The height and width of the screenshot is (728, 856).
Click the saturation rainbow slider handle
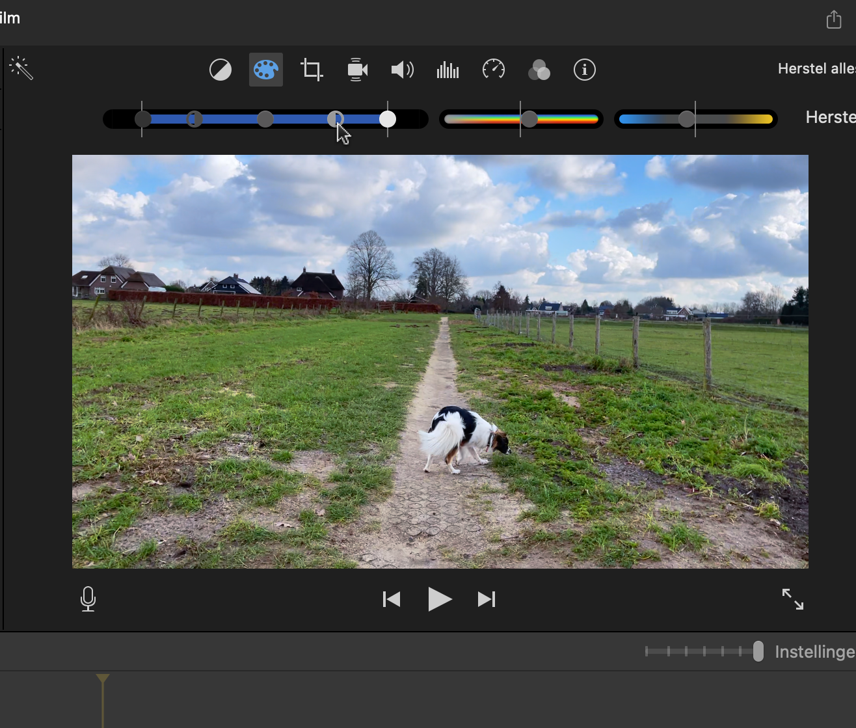pos(529,119)
